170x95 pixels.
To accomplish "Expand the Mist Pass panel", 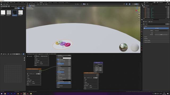I will click(x=146, y=39).
